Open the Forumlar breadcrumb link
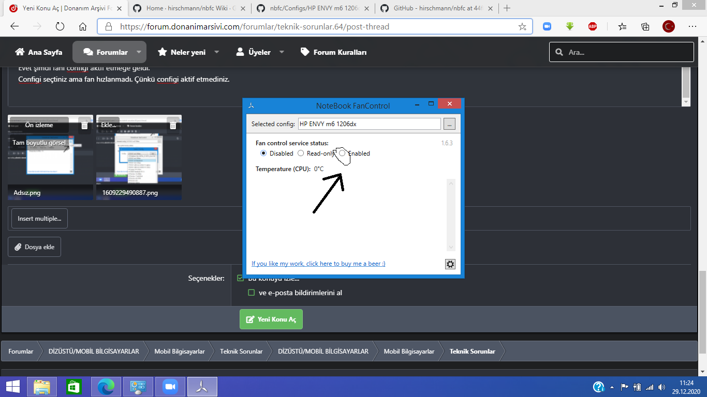This screenshot has height=397, width=707. [x=21, y=352]
